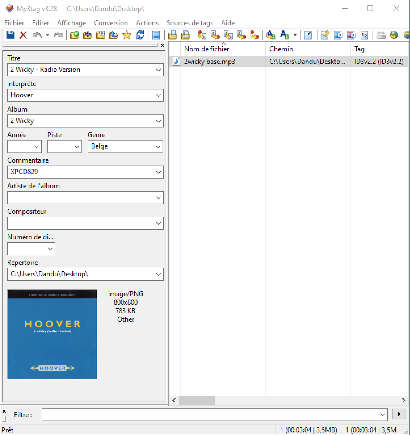Refresh the file view
Viewport: 410px width, 435px height.
coord(140,35)
